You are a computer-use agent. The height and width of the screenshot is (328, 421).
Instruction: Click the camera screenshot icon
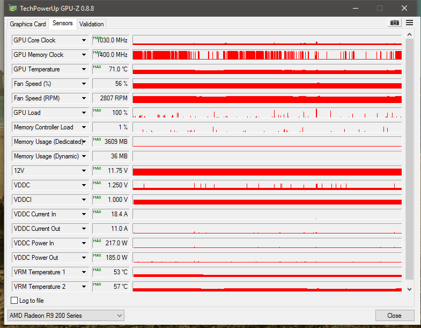click(x=394, y=23)
